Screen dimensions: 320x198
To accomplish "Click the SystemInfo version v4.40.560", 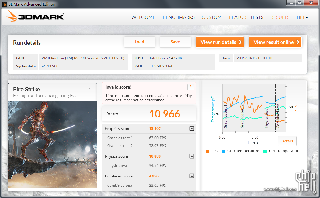I will [50, 66].
